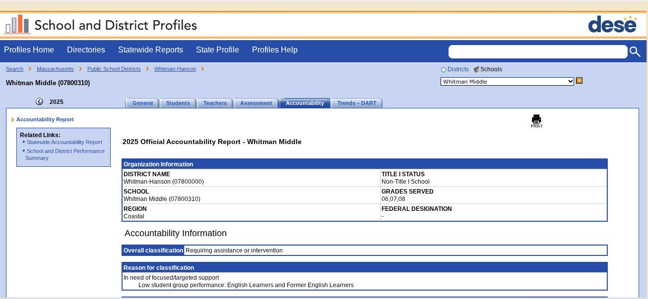This screenshot has width=648, height=299.
Task: Click the Whitman-Hanson breadcrumb link
Action: [175, 69]
